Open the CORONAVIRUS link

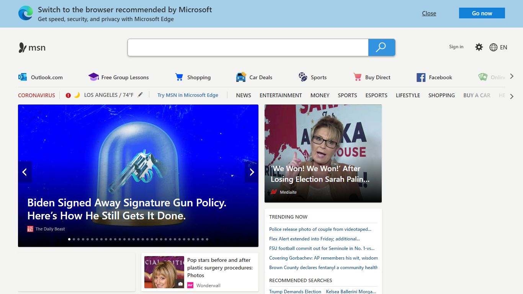click(x=36, y=95)
